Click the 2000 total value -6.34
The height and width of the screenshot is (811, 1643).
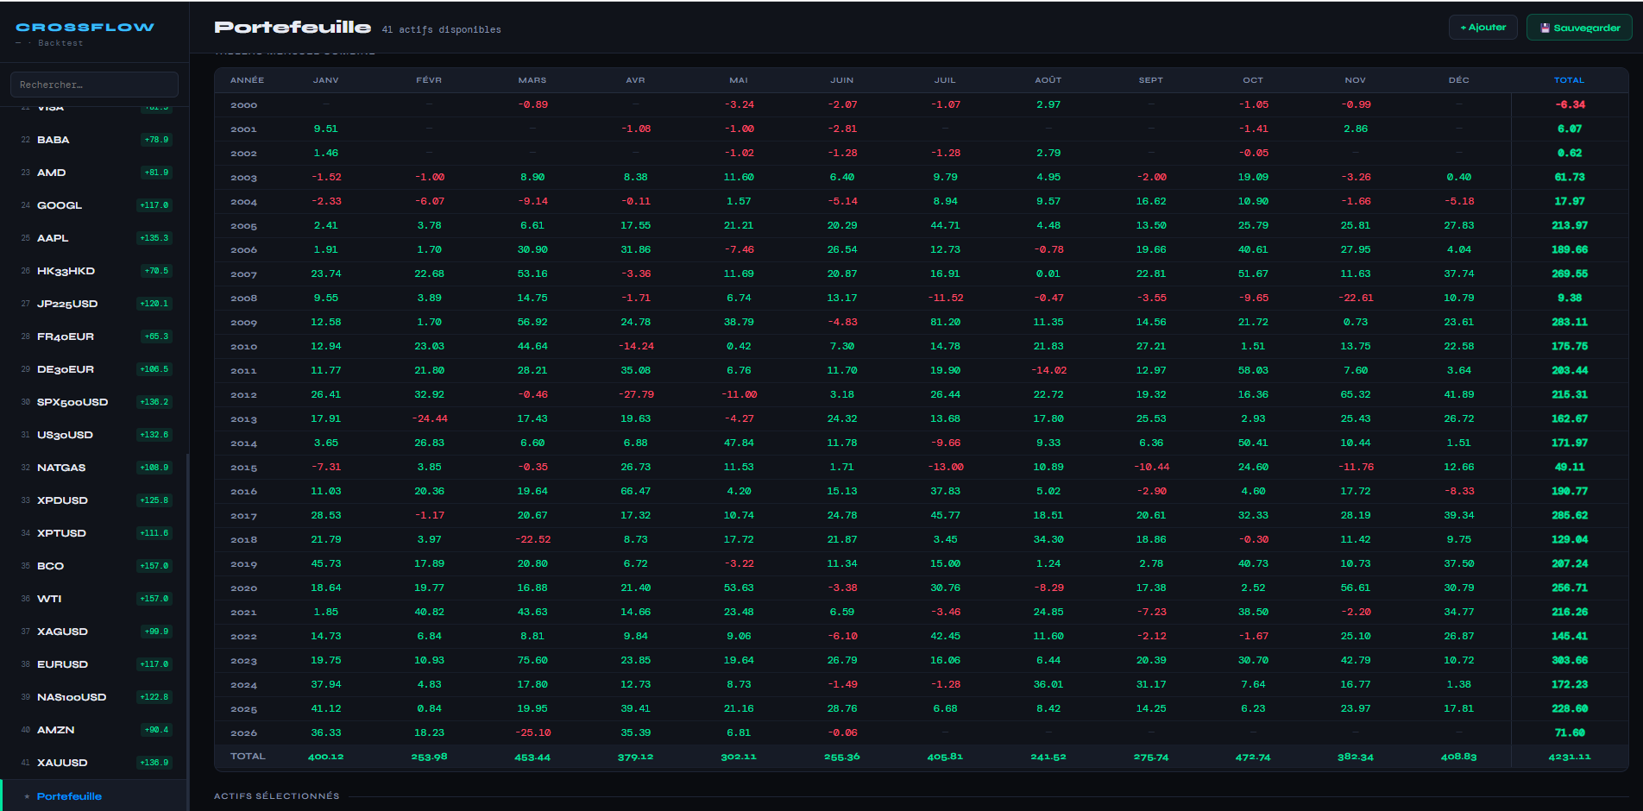[x=1570, y=104]
